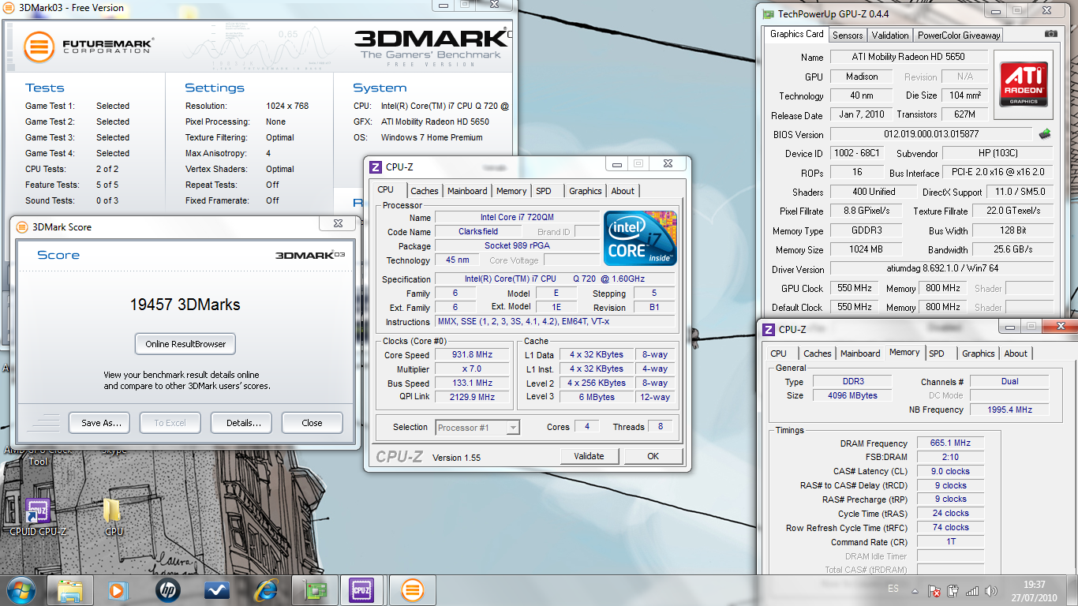
Task: Click the show desktop strip beside the clock
Action: (x=1072, y=590)
